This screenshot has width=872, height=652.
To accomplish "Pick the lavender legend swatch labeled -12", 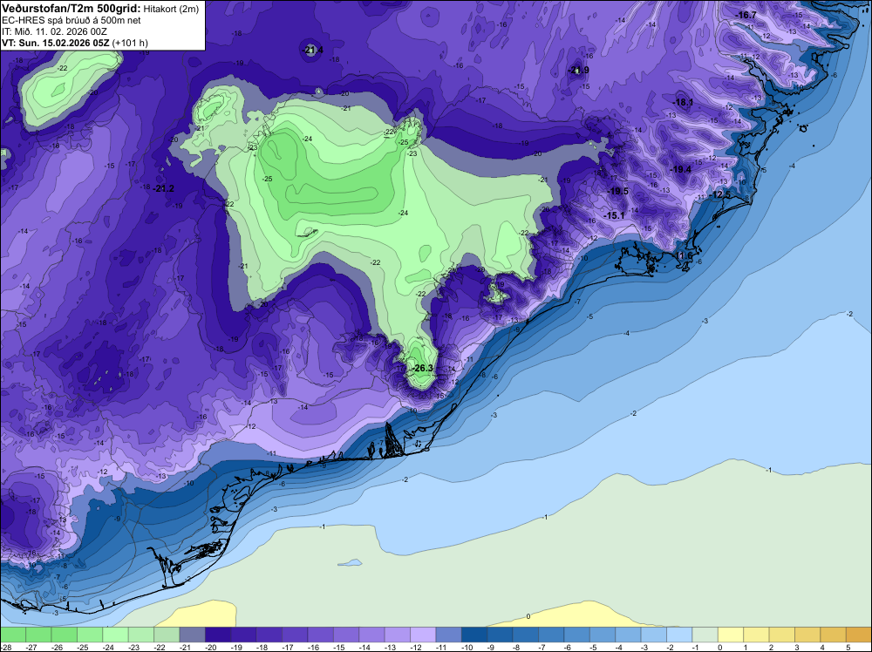I will (x=423, y=635).
